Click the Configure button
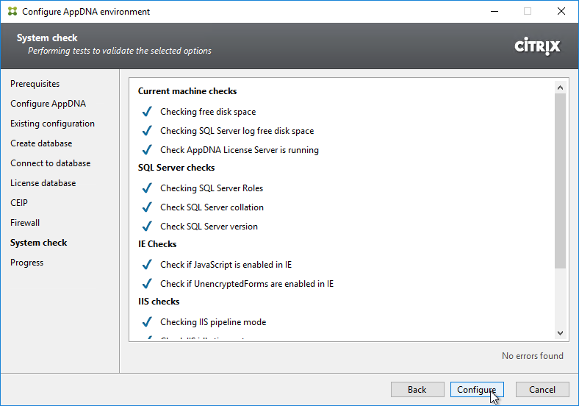Image resolution: width=579 pixels, height=406 pixels. 477,389
